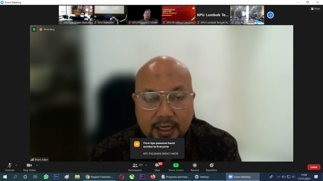This screenshot has height=181, width=323.
Task: Click the green encryption shield icon
Action: (34, 29)
